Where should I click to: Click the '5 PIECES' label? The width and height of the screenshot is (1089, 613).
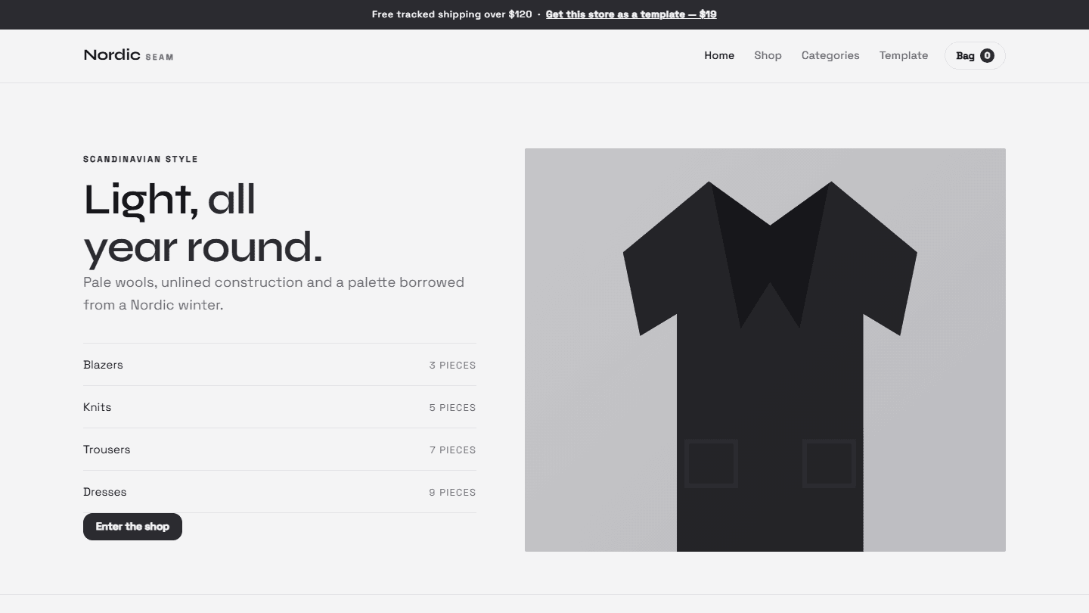click(x=452, y=408)
